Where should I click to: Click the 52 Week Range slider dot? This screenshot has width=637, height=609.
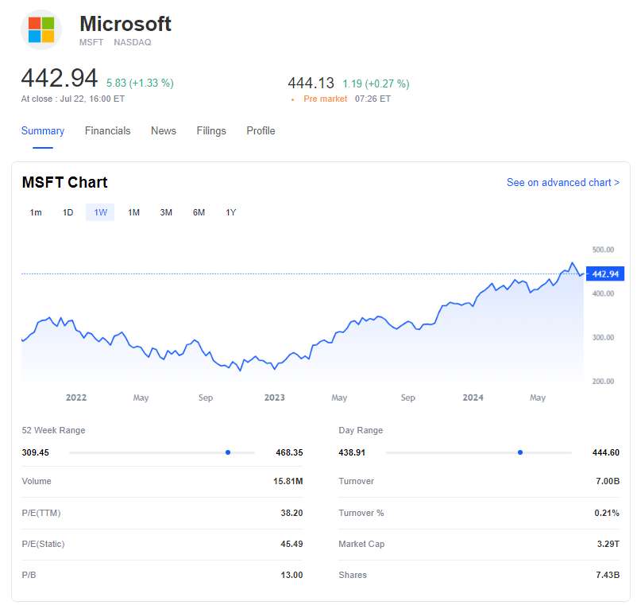coord(228,452)
